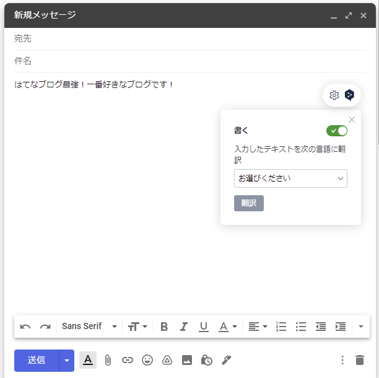The width and height of the screenshot is (379, 378).
Task: Open the Sans Serif font dropdown
Action: coord(89,326)
